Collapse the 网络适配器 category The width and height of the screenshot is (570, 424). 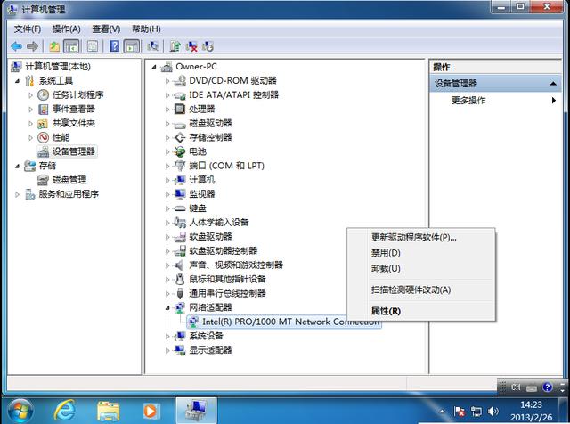[167, 307]
